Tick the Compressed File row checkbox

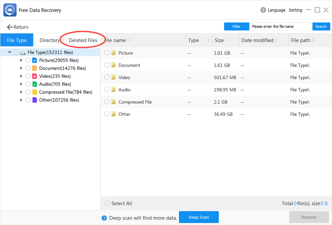coord(107,102)
